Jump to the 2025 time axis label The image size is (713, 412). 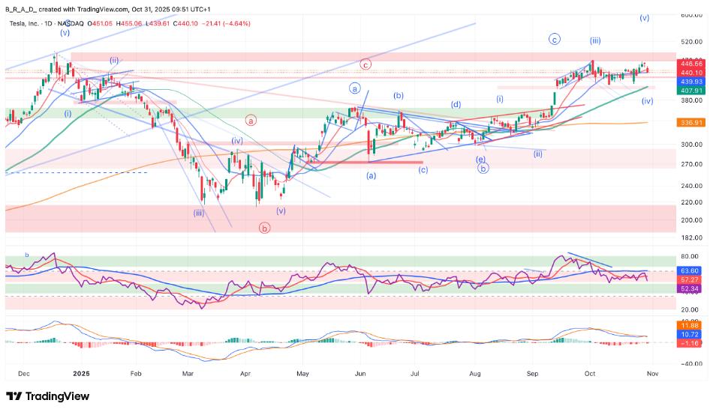coord(79,372)
